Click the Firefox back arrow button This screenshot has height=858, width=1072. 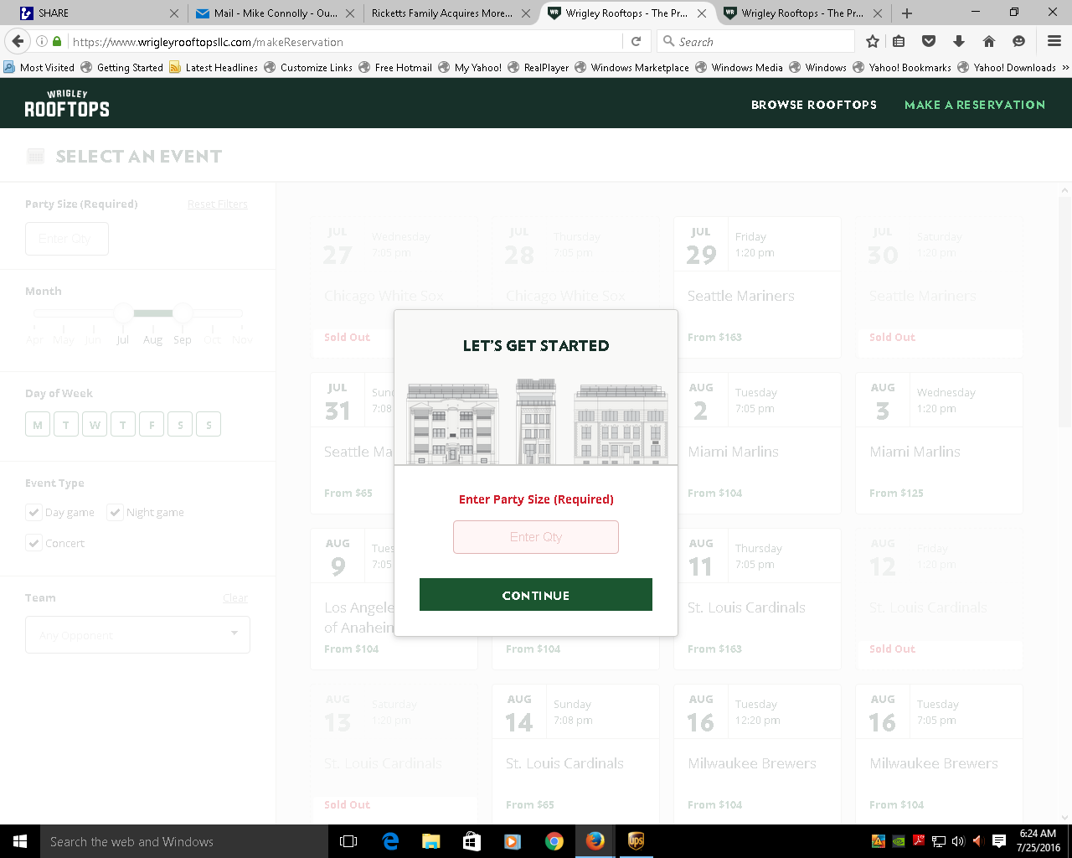(18, 41)
